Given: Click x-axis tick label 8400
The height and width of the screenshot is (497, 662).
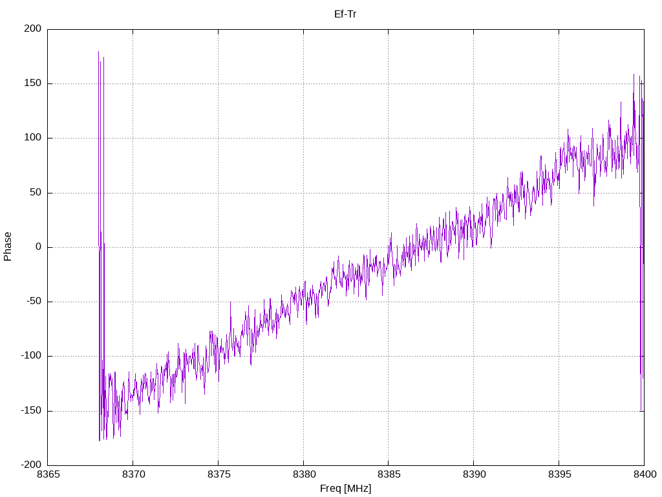Looking at the screenshot, I should point(645,474).
